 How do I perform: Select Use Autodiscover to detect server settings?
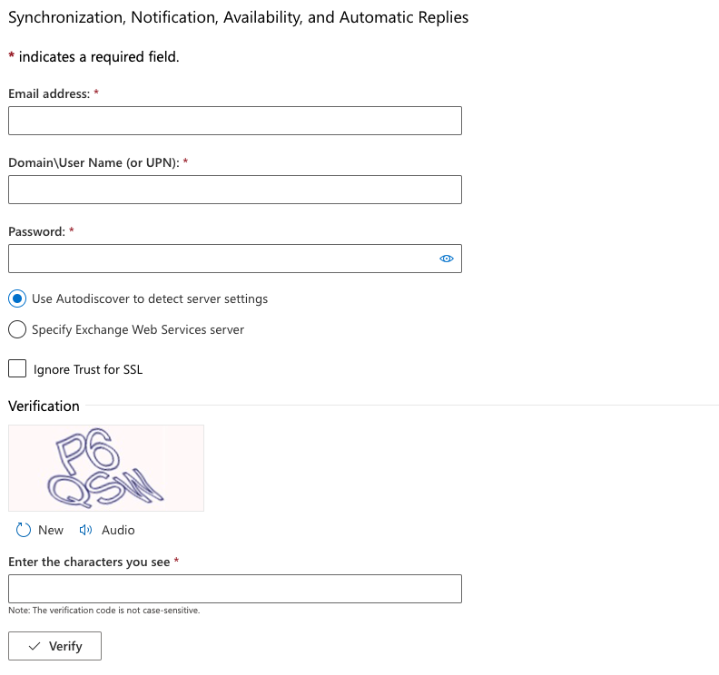coord(17,298)
